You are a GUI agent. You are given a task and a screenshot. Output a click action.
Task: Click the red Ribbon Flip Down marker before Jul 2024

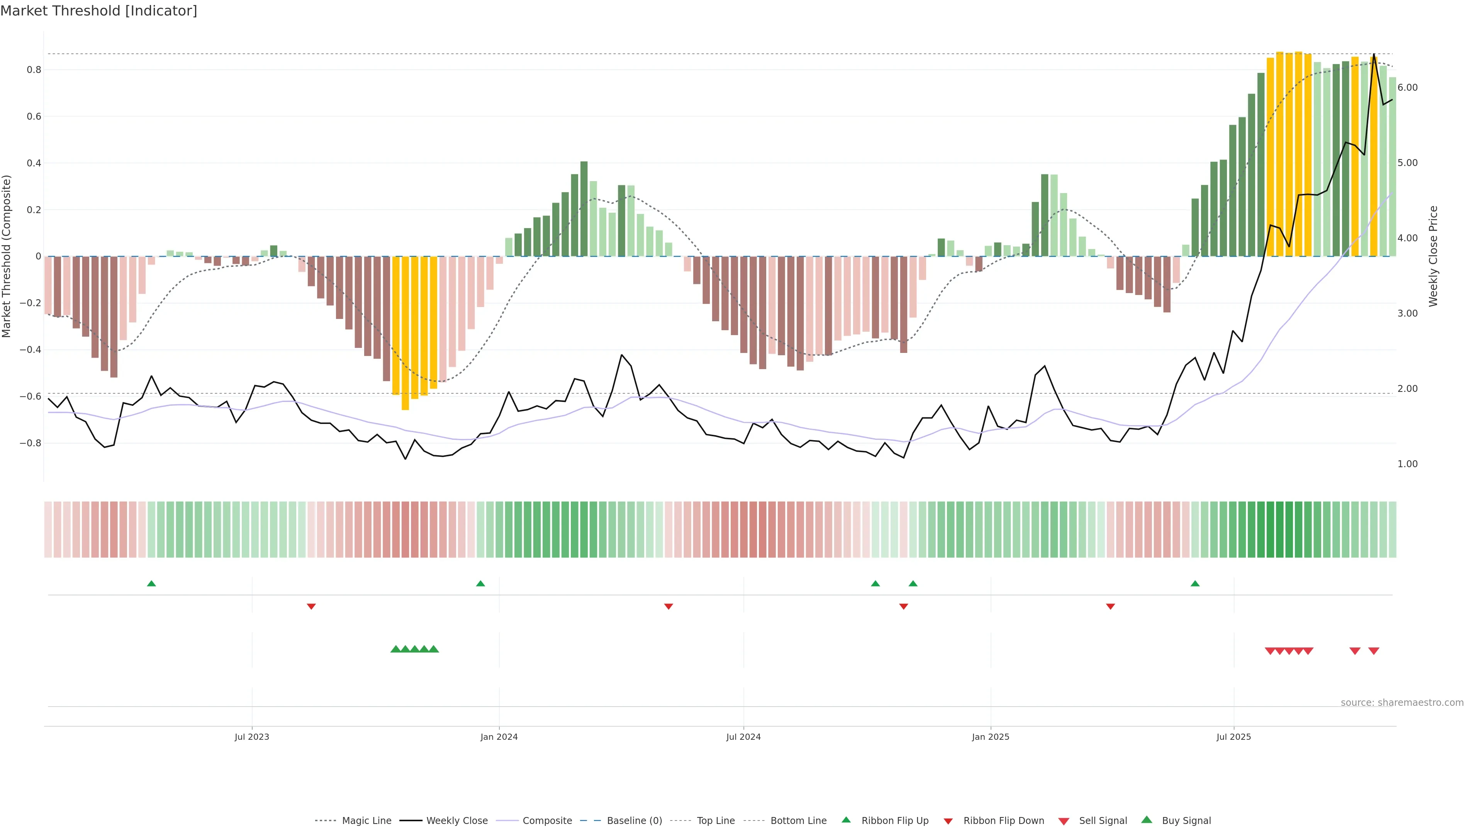coord(669,606)
